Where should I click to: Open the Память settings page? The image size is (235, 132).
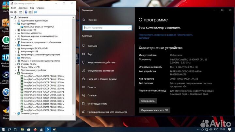tap(91, 87)
